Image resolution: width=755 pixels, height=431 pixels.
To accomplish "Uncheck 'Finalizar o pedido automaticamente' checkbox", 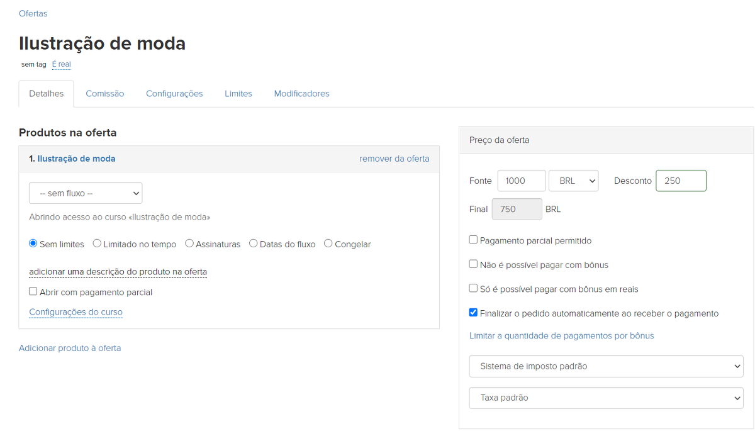I will tap(473, 312).
